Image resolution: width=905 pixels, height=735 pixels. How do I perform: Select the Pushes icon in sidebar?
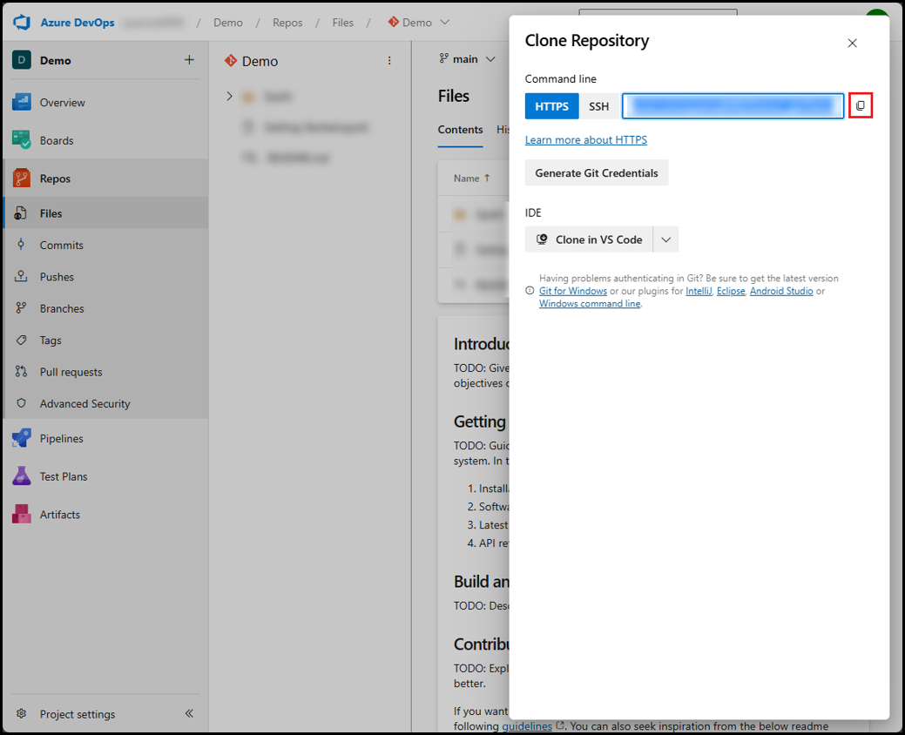point(21,276)
